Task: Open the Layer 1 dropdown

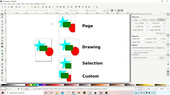Action: 29,89
